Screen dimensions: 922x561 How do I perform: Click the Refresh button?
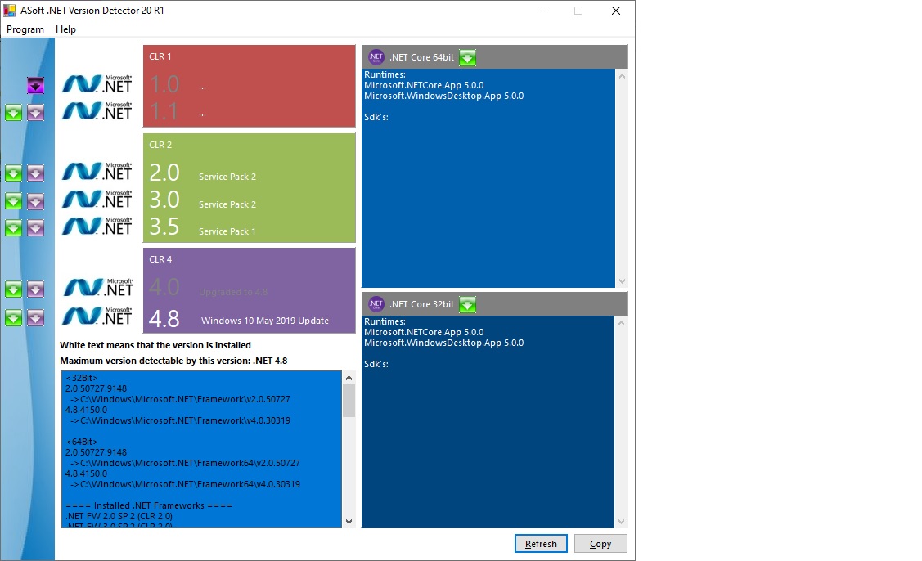(541, 544)
